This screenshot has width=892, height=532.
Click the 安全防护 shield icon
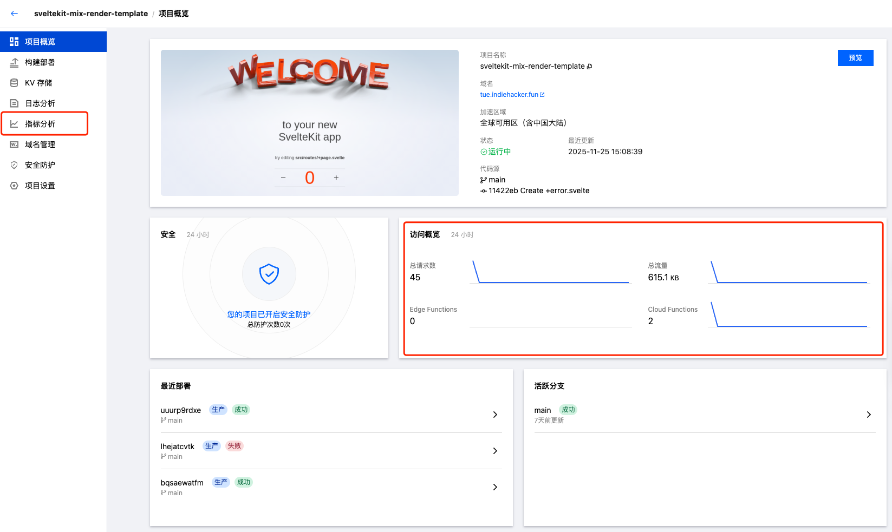tap(14, 165)
